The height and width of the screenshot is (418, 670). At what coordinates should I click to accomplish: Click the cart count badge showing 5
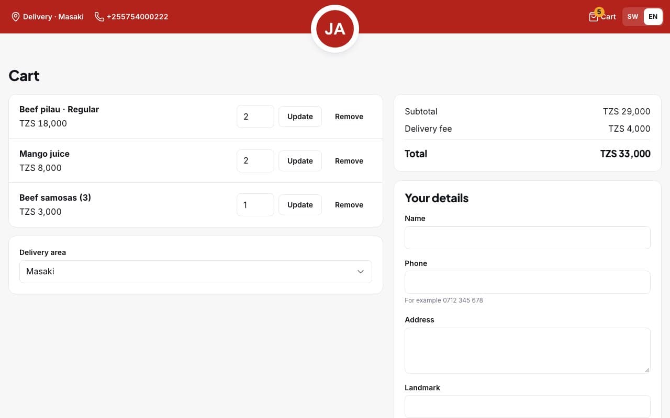[x=599, y=11]
